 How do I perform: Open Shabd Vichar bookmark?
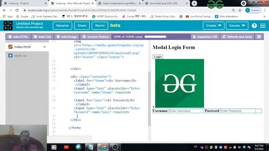163,16
